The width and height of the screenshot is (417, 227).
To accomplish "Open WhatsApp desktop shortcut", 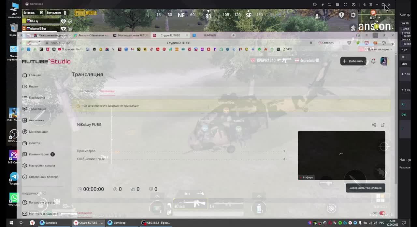I will tap(14, 199).
